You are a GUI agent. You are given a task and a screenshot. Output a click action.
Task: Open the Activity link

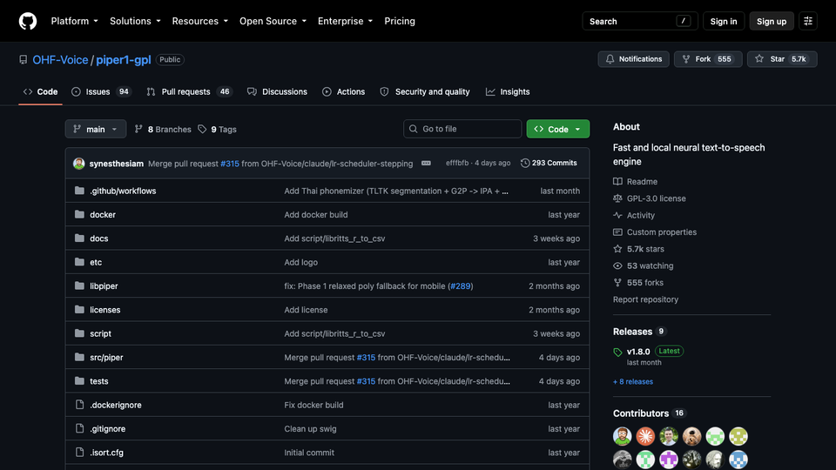(634, 215)
